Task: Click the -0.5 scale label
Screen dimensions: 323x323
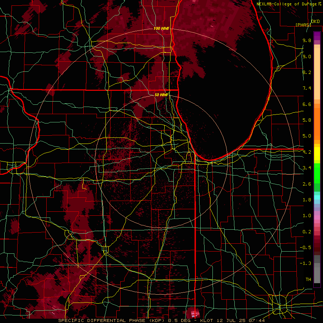Action: [305, 248]
